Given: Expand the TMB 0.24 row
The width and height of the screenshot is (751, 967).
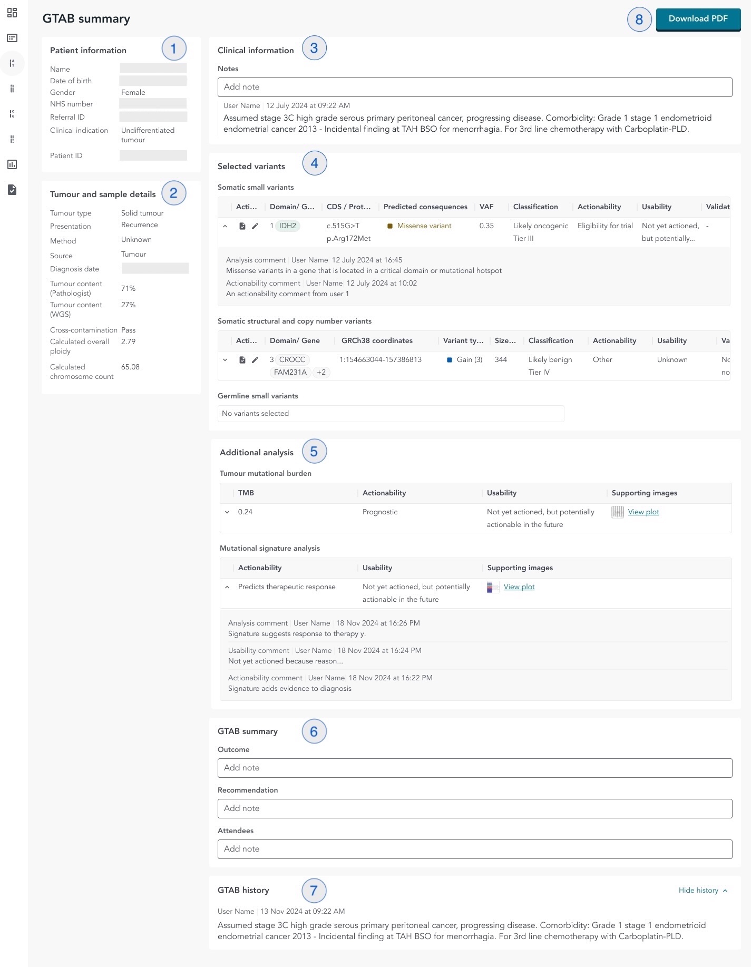Looking at the screenshot, I should point(227,512).
